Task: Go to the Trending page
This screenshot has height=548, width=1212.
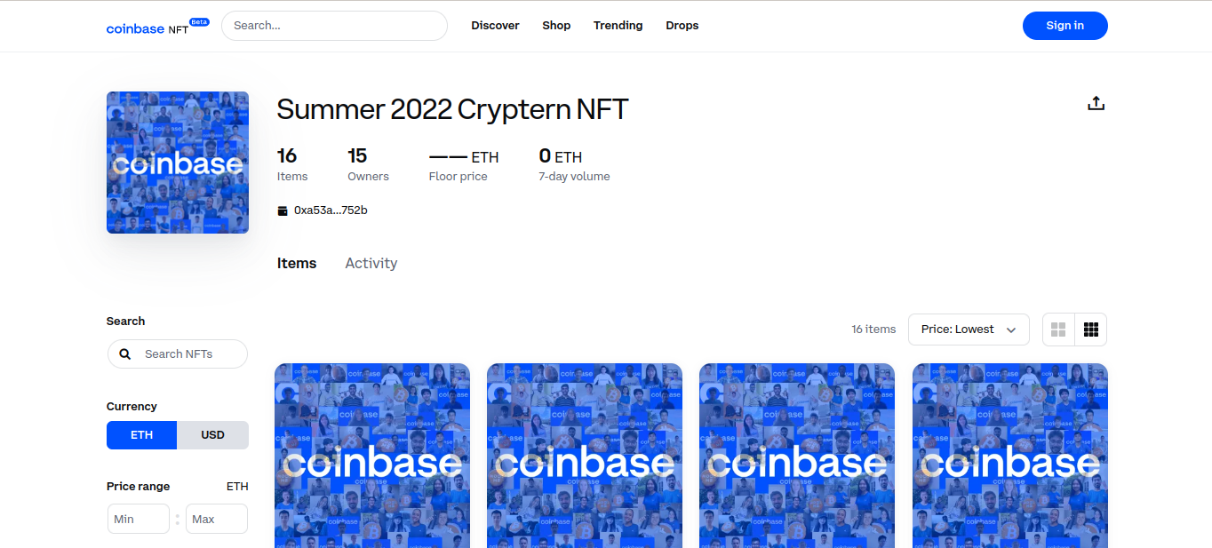Action: tap(618, 26)
